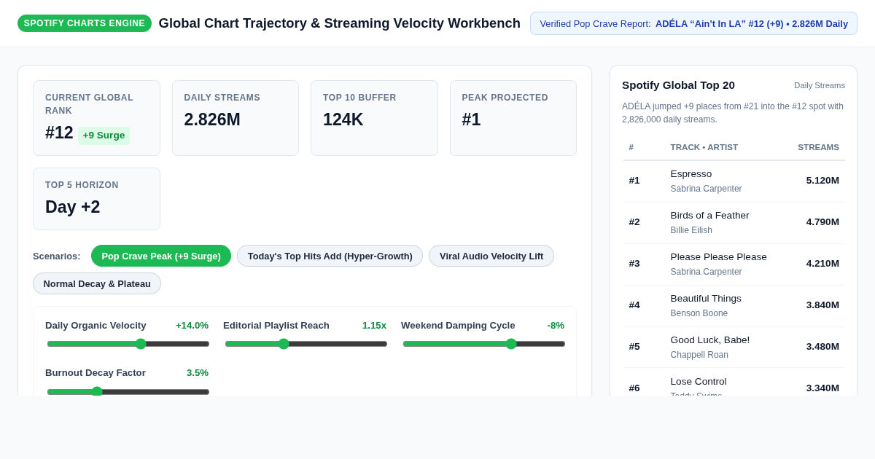Select the Top 10 Buffer 124K card
875x459 pixels.
pyautogui.click(x=374, y=118)
